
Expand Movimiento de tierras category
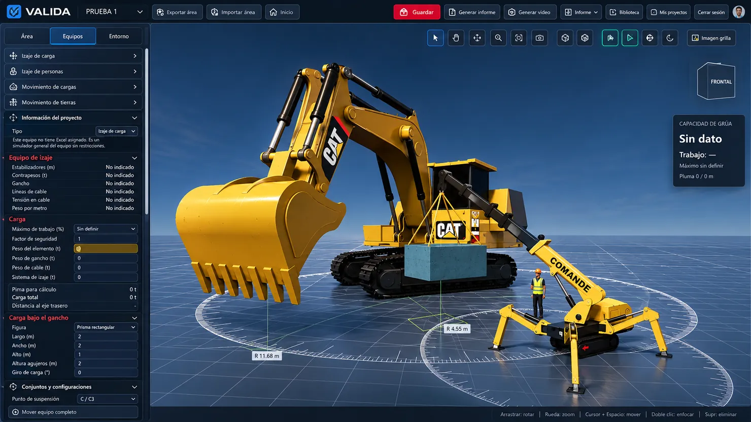[73, 102]
